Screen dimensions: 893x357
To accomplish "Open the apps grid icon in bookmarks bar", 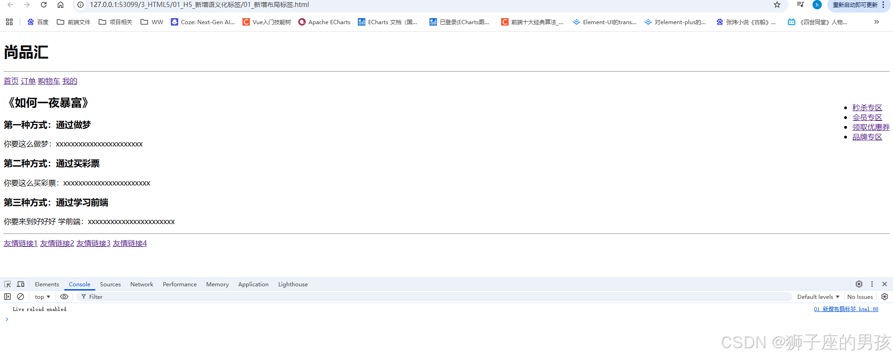I will click(x=9, y=22).
